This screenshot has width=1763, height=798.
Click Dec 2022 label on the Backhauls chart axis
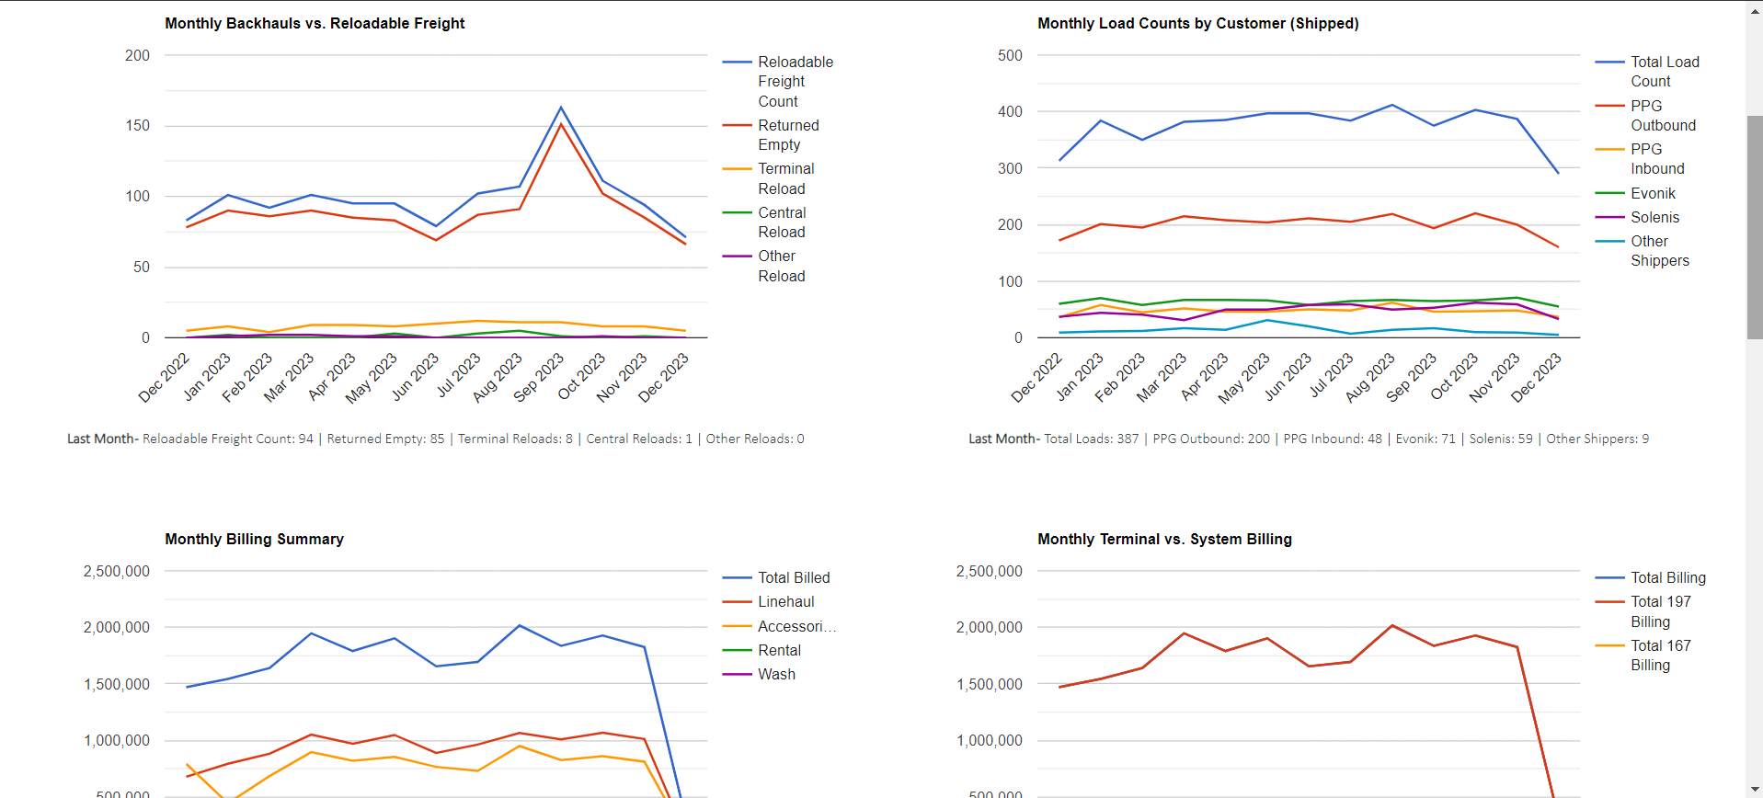click(164, 377)
